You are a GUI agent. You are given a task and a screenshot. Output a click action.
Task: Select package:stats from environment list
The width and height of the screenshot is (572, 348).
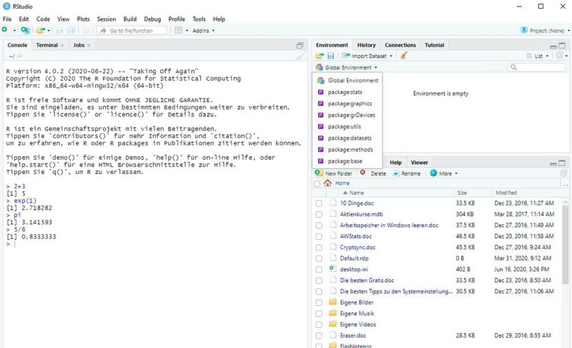tap(347, 92)
